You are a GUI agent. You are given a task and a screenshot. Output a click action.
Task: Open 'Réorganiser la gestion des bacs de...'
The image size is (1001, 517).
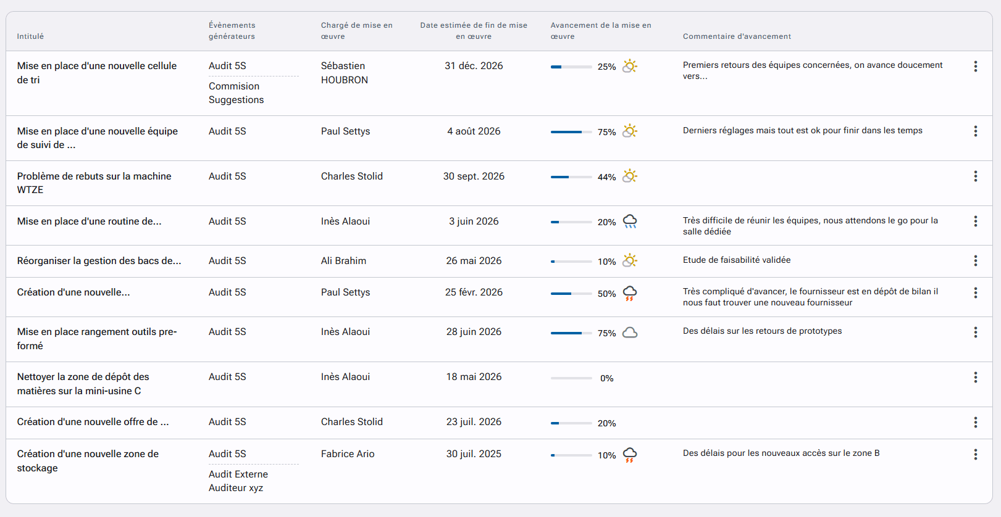tap(99, 261)
